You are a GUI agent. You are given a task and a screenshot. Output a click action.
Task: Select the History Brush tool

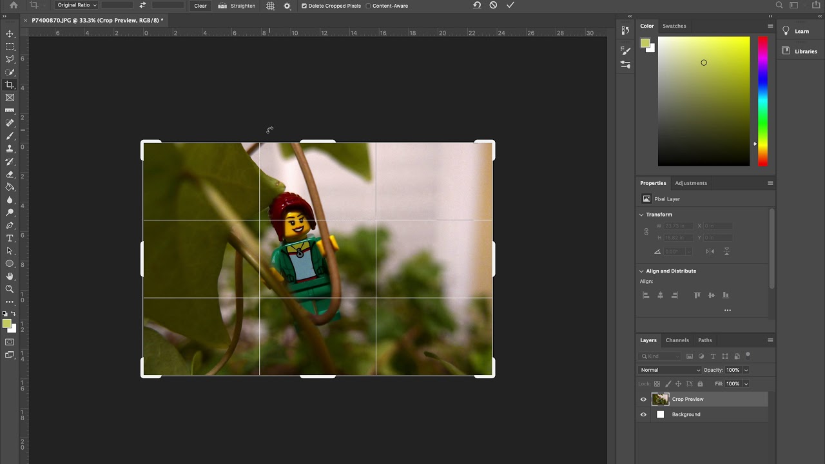pyautogui.click(x=10, y=162)
